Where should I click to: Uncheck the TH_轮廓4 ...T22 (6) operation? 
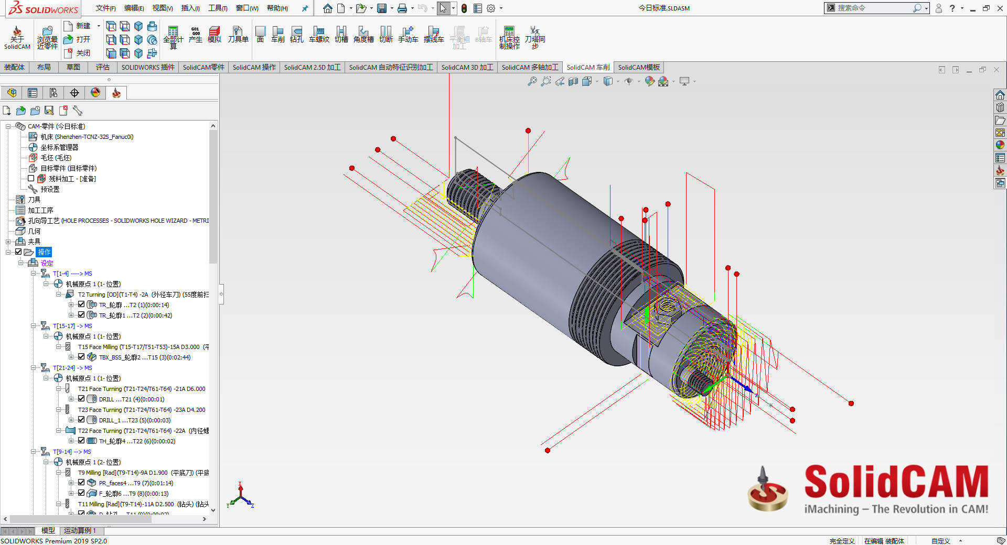pyautogui.click(x=81, y=441)
